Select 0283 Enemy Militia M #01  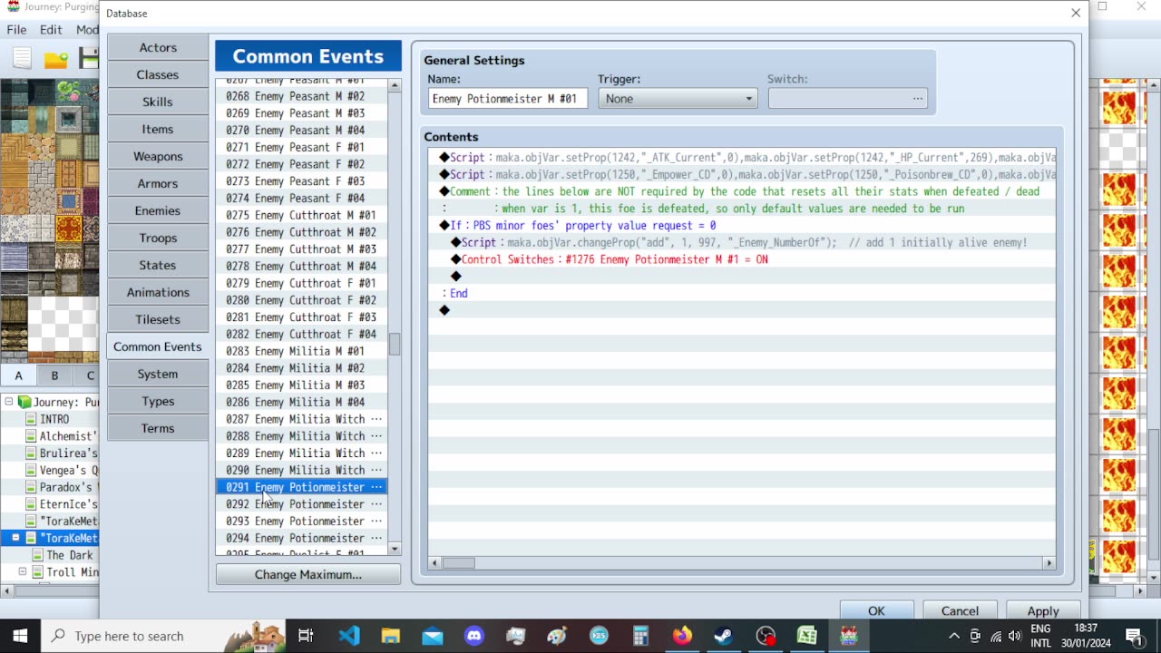pos(302,351)
